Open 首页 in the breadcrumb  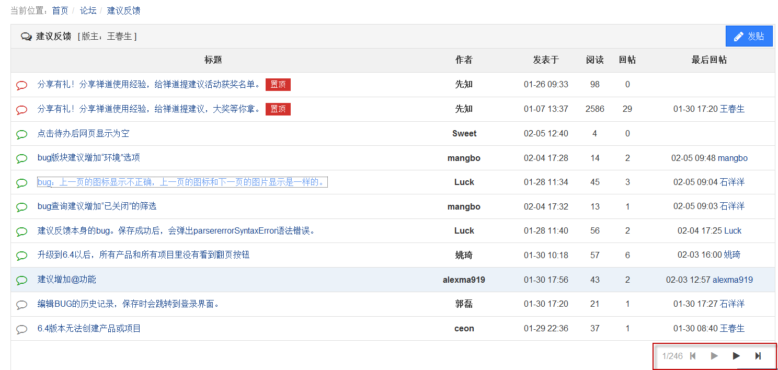(x=60, y=10)
